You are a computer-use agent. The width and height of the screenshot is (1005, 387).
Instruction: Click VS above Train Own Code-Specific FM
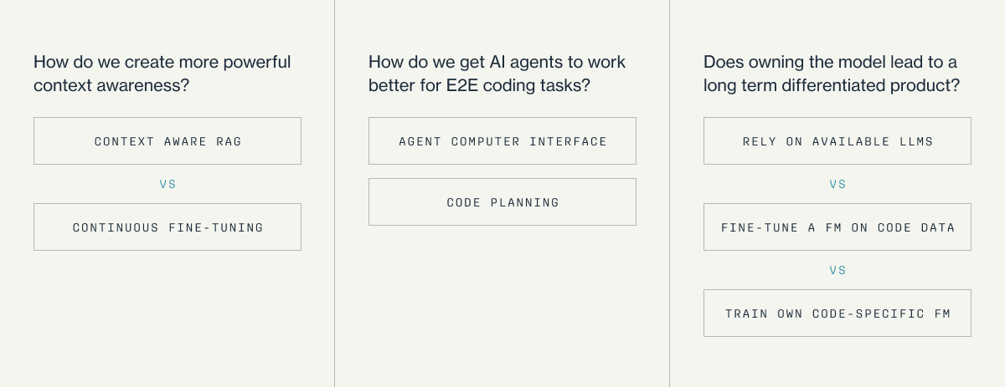837,270
